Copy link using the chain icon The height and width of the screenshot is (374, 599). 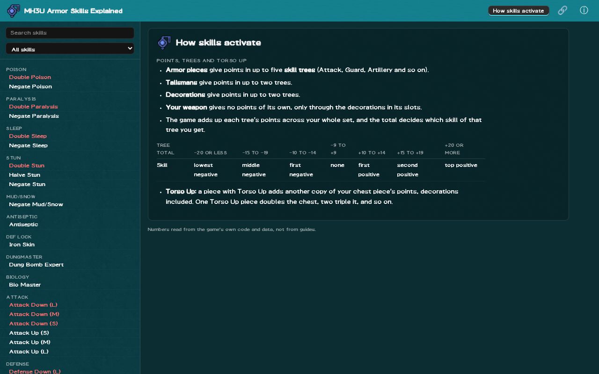click(x=562, y=10)
